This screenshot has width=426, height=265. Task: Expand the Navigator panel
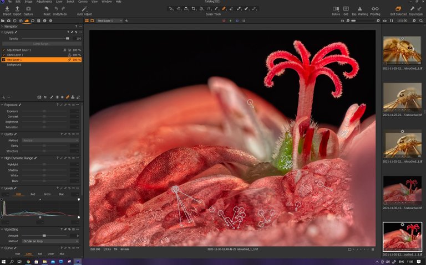(2, 27)
